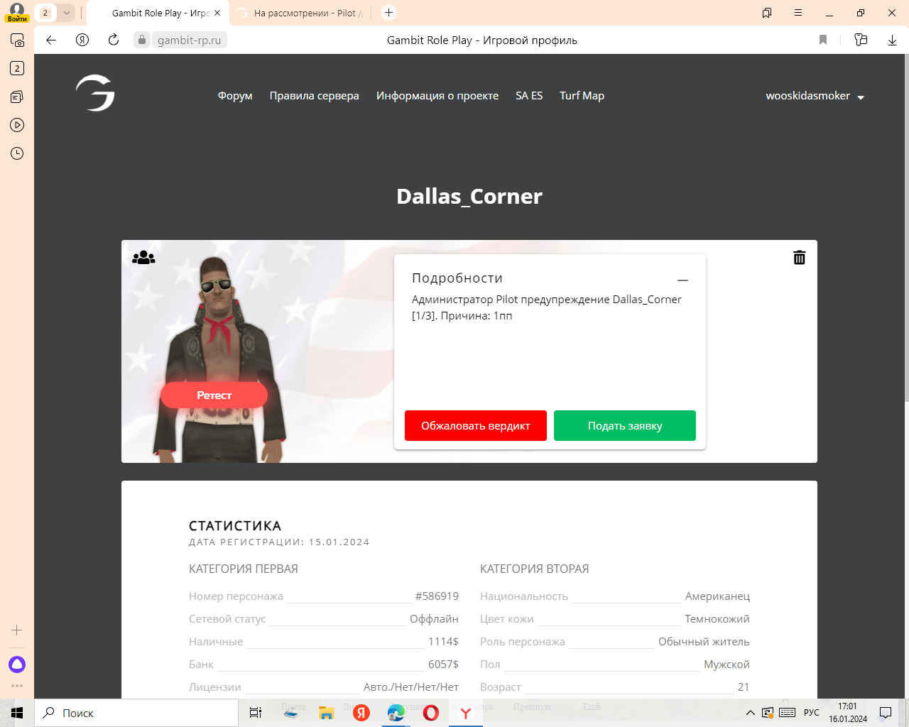909x727 pixels.
Task: Go back using the browser back arrow
Action: (51, 40)
